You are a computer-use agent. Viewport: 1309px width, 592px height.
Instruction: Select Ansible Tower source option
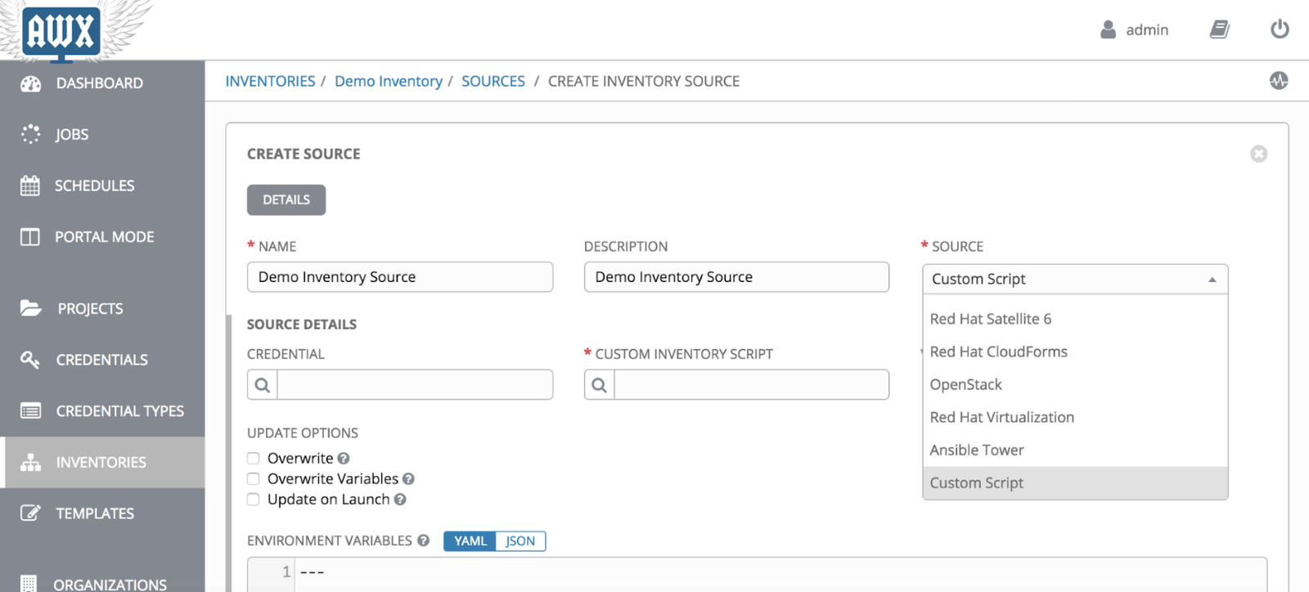pyautogui.click(x=1075, y=450)
